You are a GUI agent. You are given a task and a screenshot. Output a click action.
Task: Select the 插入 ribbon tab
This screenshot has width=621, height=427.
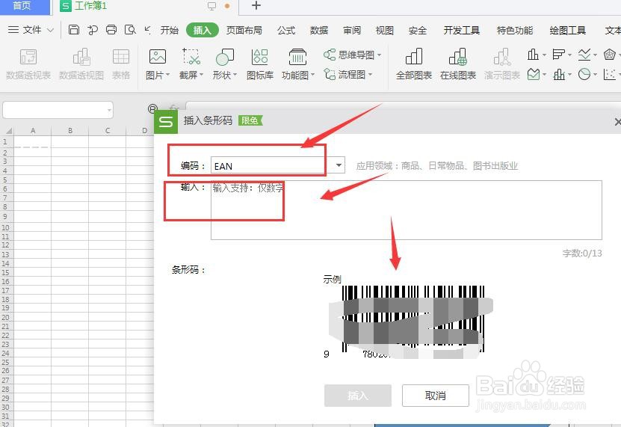202,30
